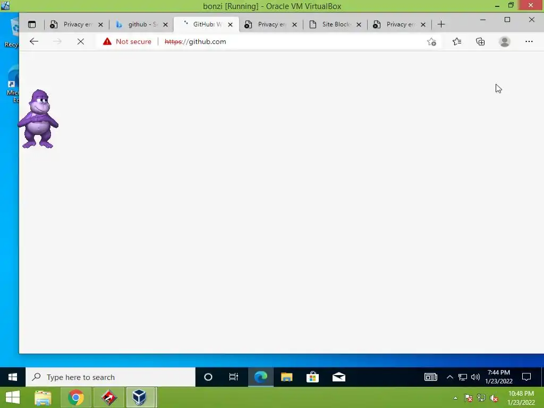Click the purple BonziBuddy gorilla character
The height and width of the screenshot is (408, 544).
[x=38, y=118]
